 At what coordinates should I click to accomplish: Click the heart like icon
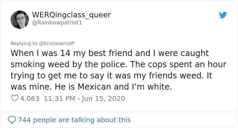(x=15, y=98)
